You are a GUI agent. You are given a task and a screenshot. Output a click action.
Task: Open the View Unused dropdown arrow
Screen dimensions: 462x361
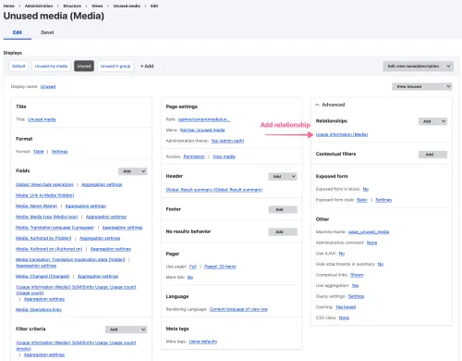pos(448,86)
